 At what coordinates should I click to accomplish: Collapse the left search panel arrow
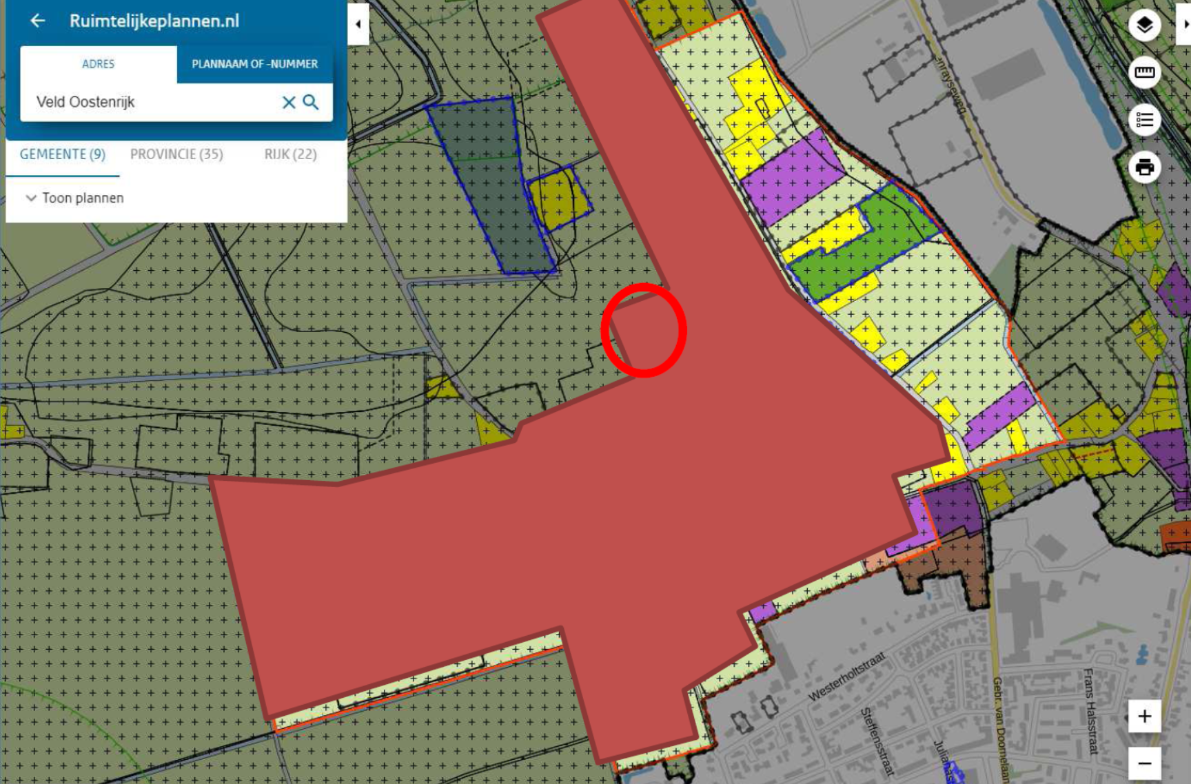tap(358, 24)
